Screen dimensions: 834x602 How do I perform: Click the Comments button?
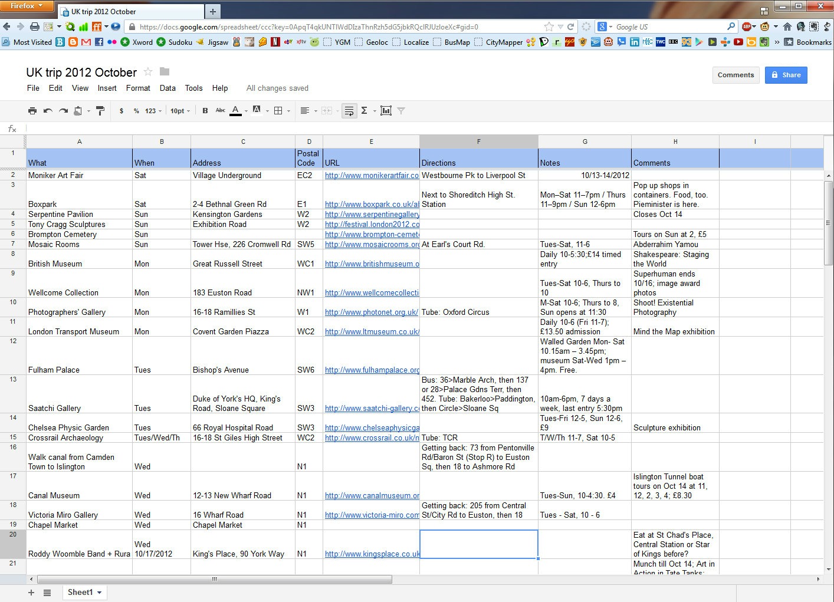click(736, 75)
